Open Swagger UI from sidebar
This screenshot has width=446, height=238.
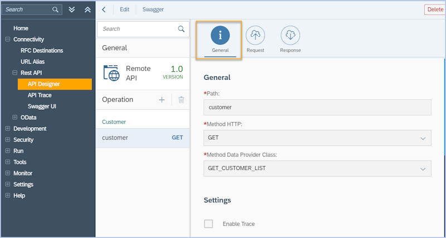[42, 106]
